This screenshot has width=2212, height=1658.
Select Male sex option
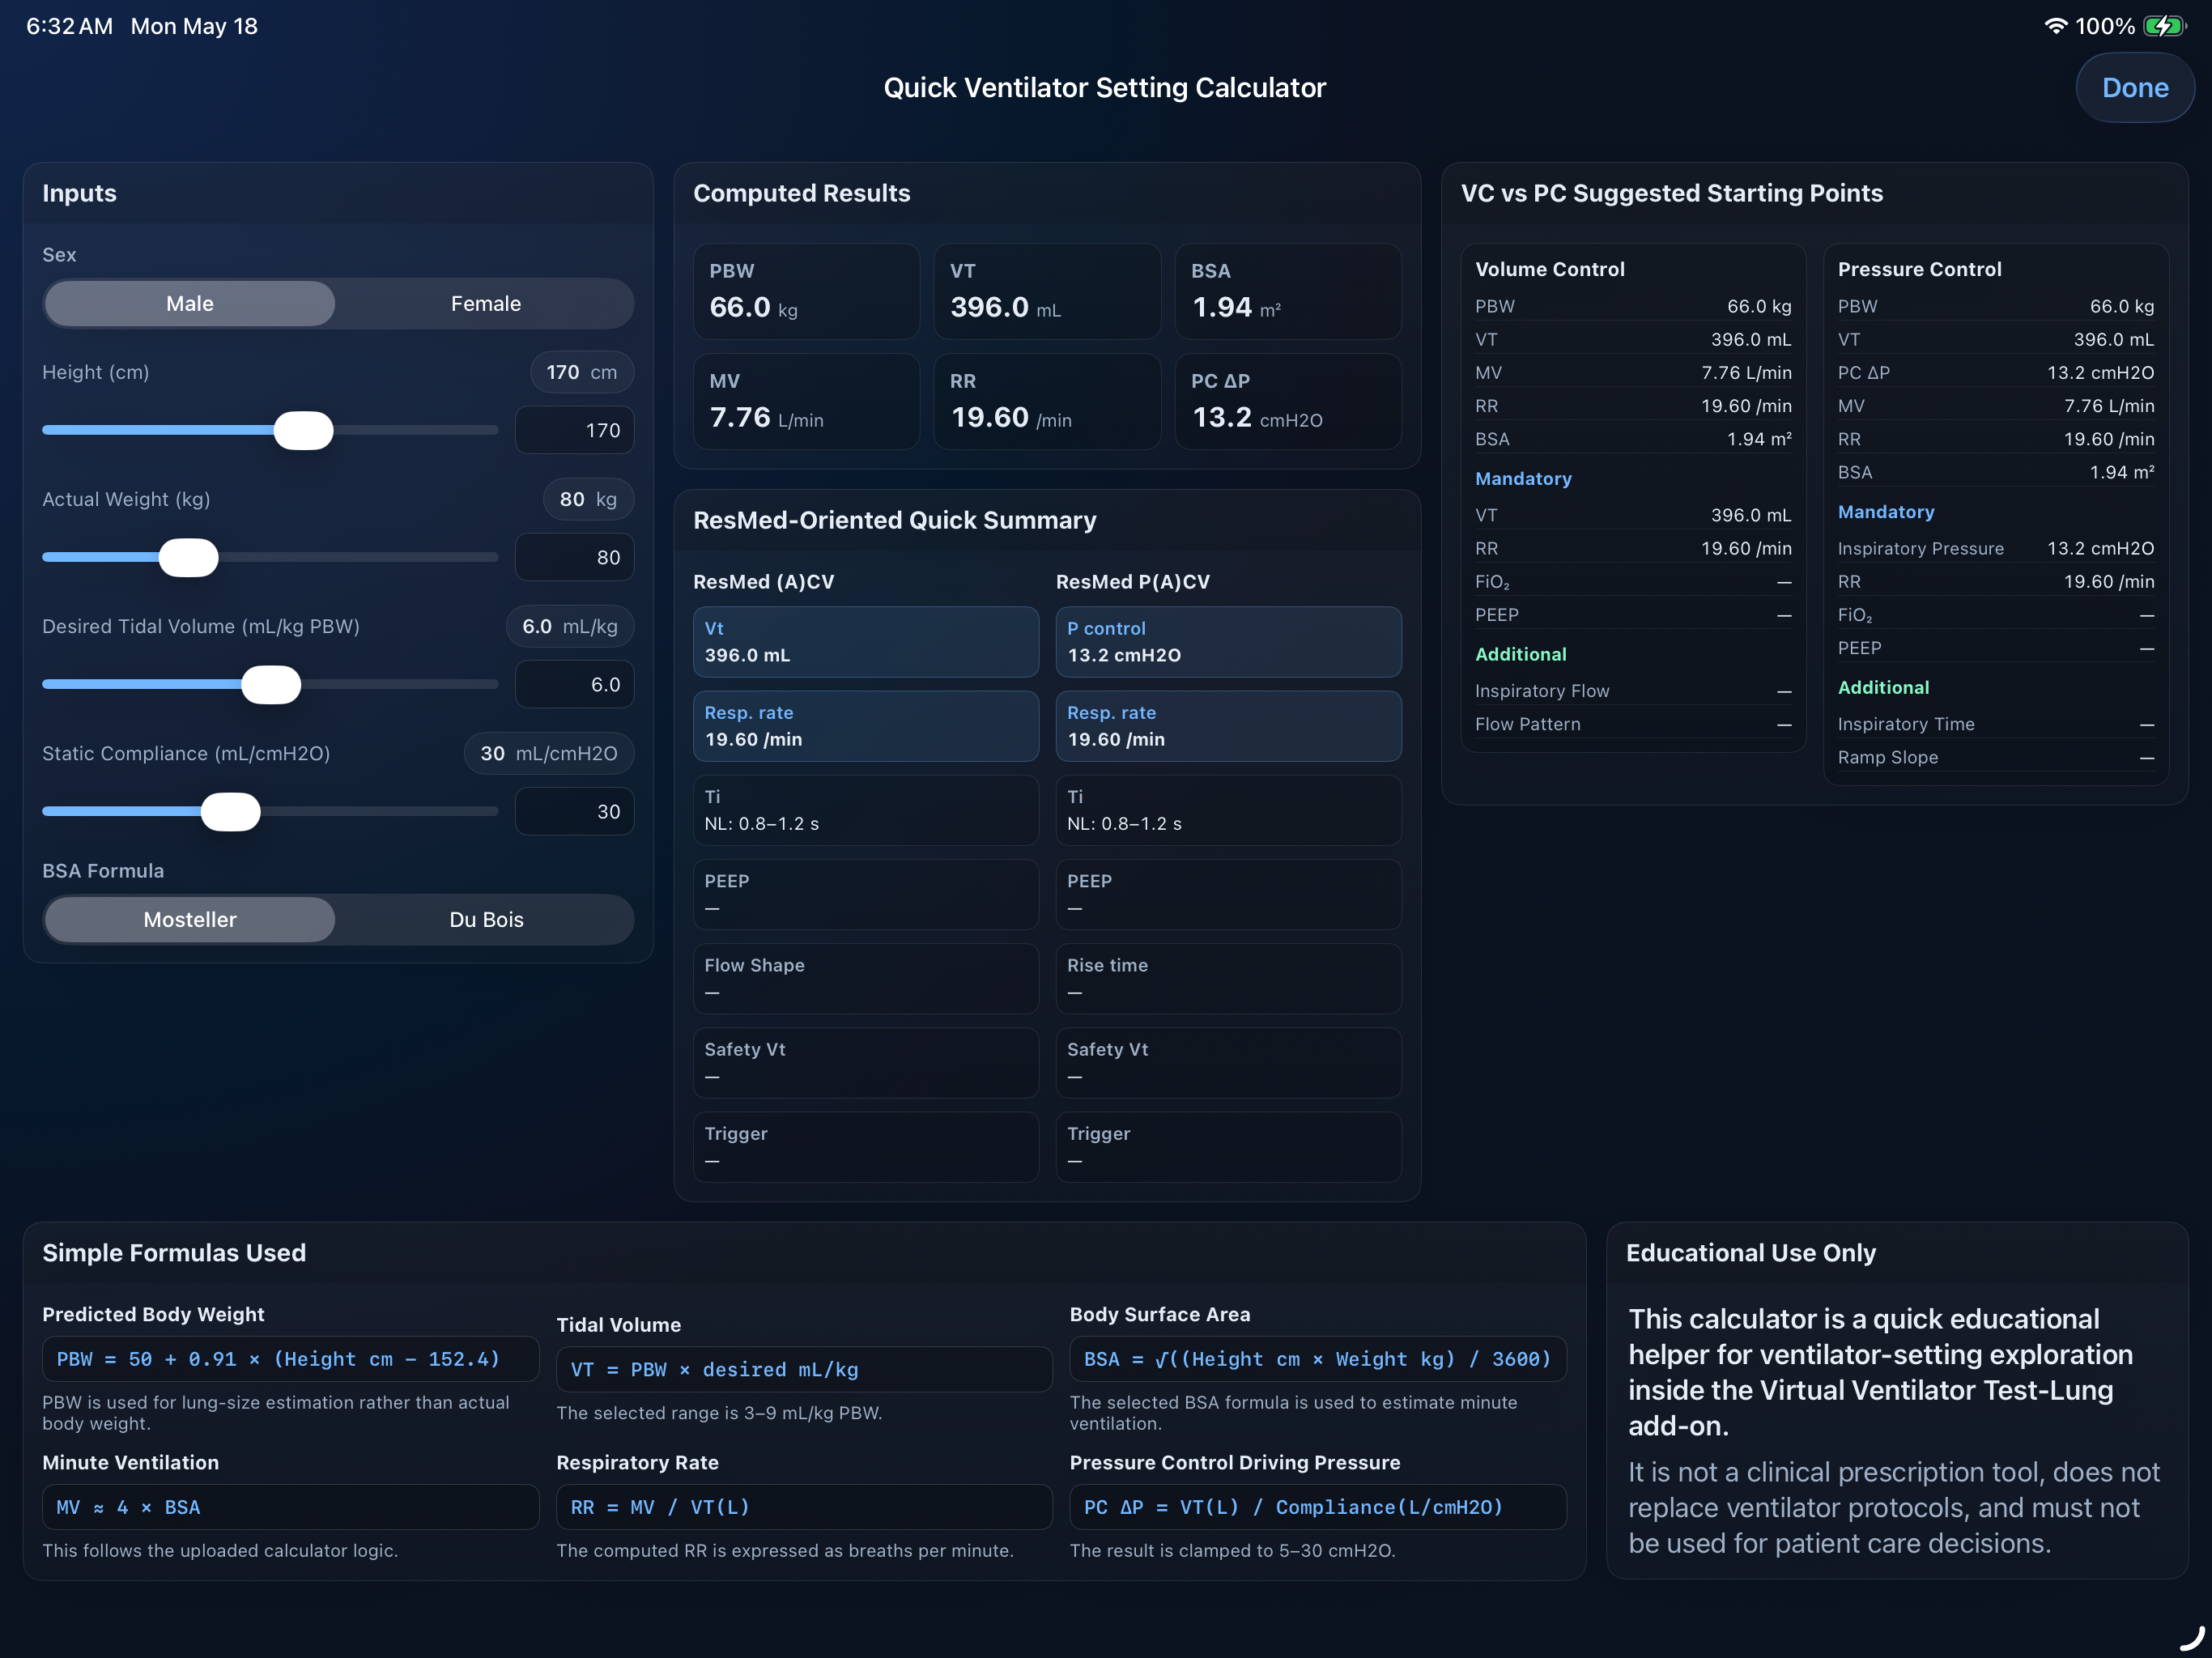190,303
